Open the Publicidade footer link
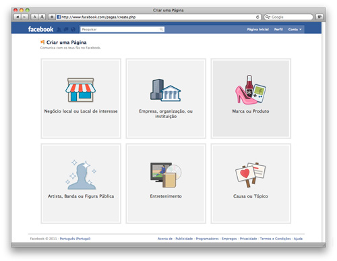Screen dimensions: 337x261 [184, 239]
